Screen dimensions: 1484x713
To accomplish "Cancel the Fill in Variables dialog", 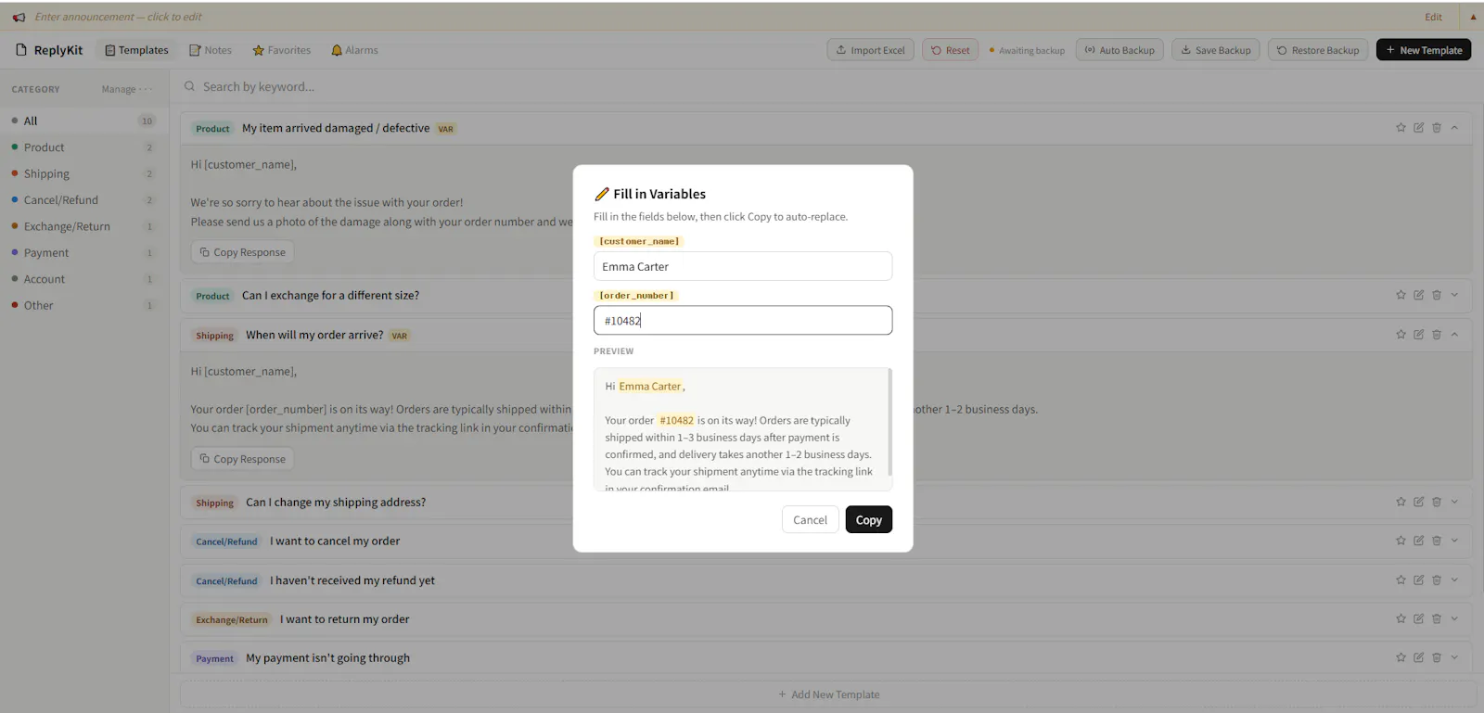I will point(810,519).
